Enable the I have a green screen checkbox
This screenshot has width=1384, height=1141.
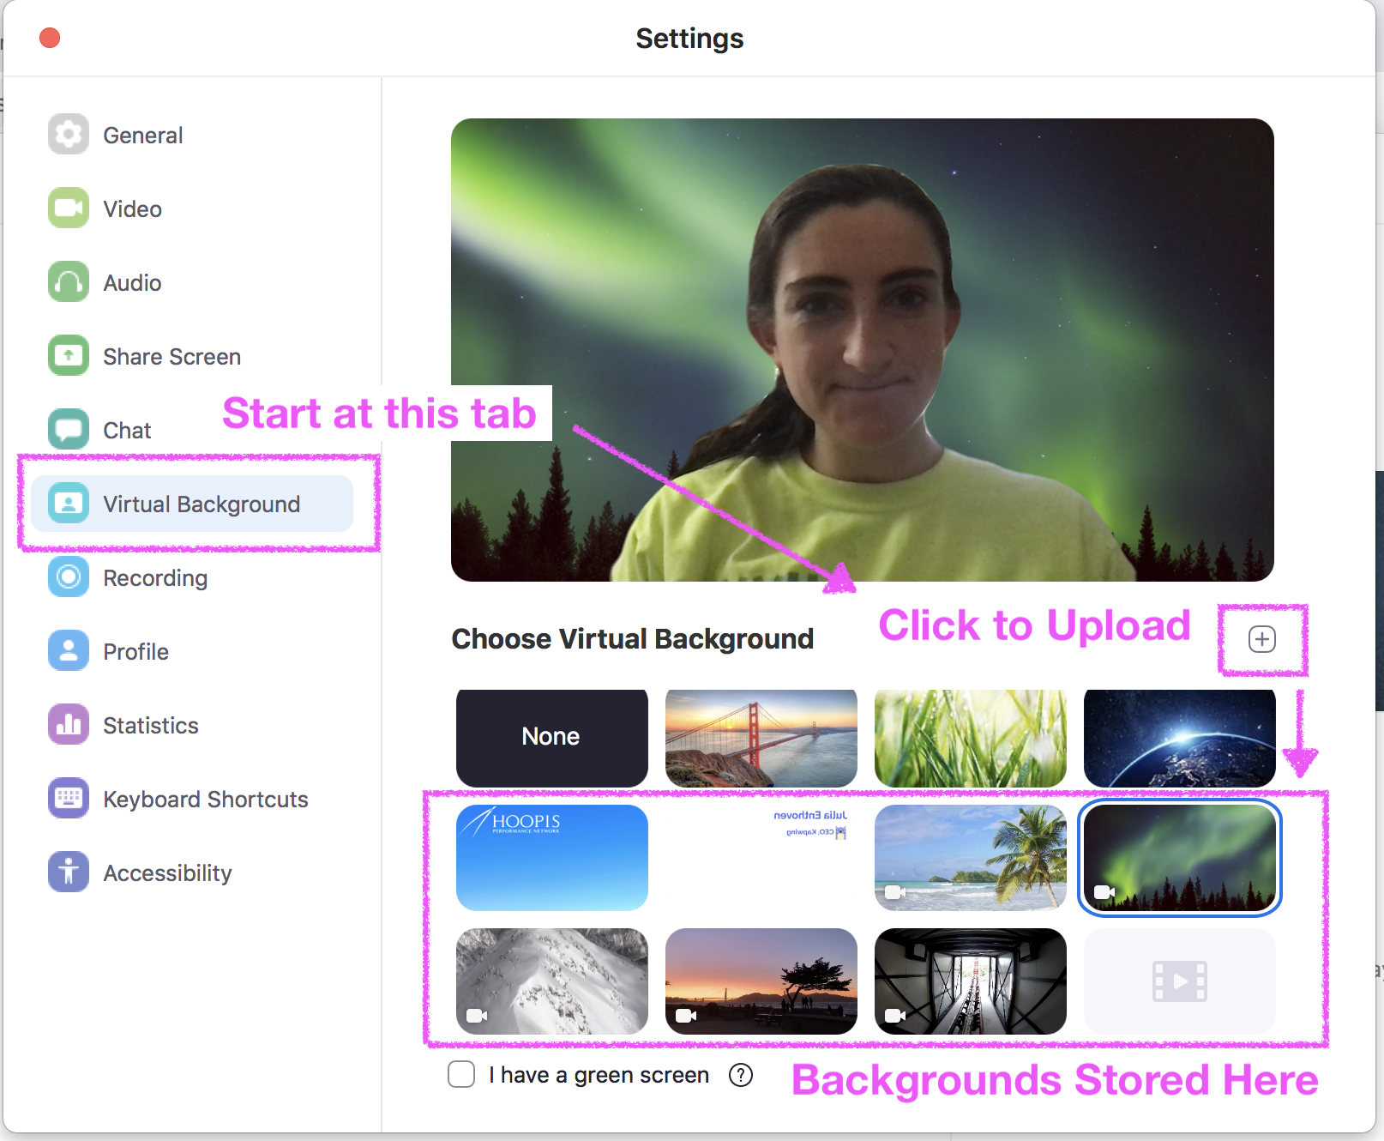(461, 1074)
